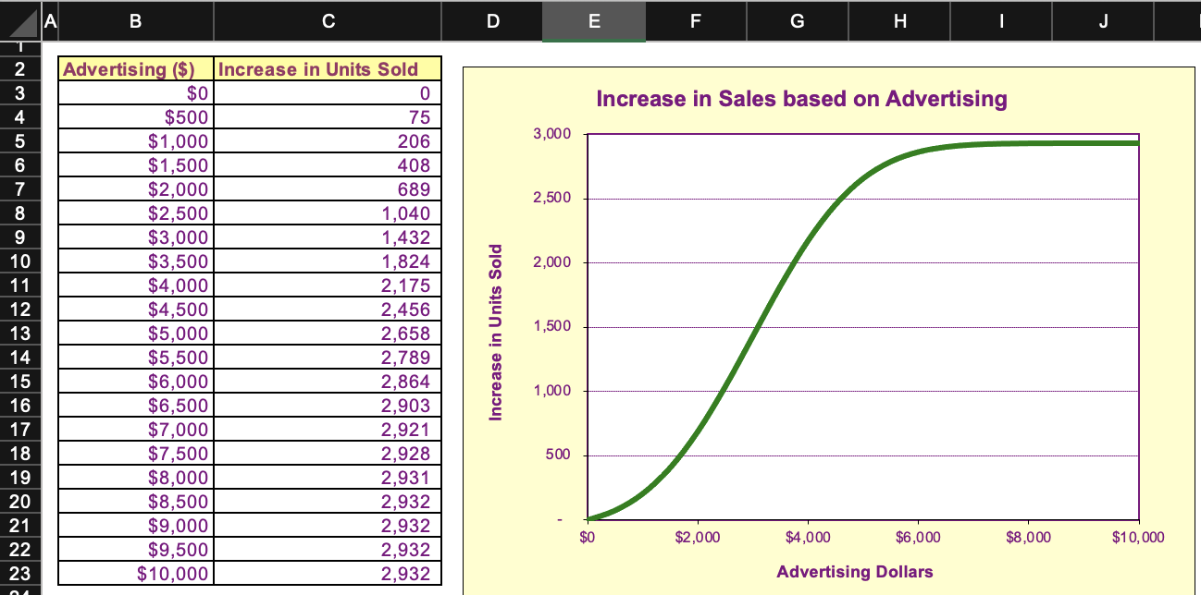Select column D header
Viewport: 1201px width, 595px height.
pyautogui.click(x=492, y=21)
